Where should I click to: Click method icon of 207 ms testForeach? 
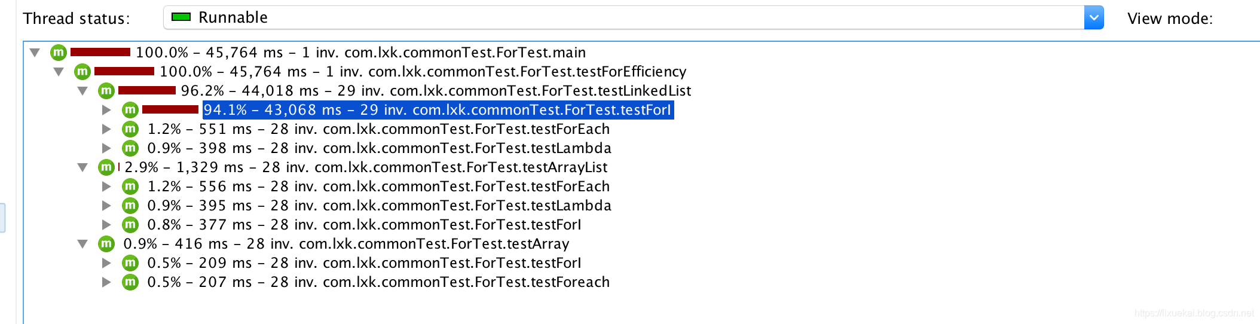(130, 282)
